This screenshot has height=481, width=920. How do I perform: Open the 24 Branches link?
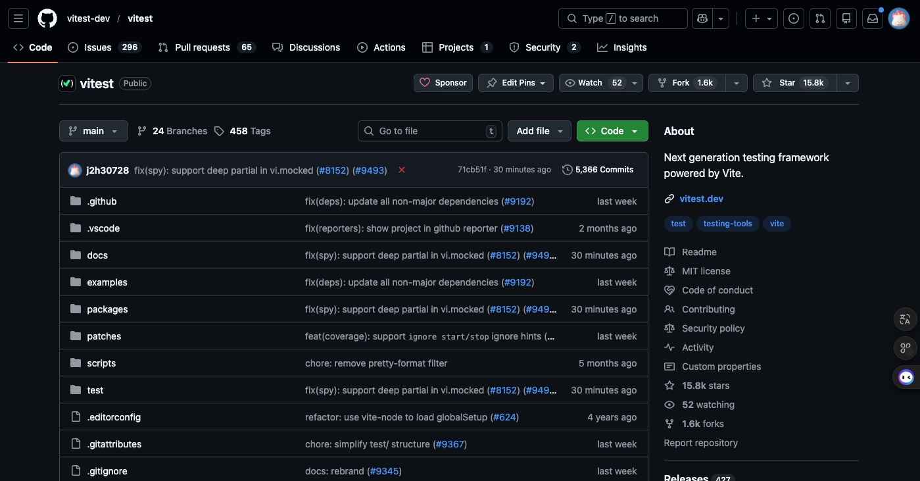(x=172, y=131)
